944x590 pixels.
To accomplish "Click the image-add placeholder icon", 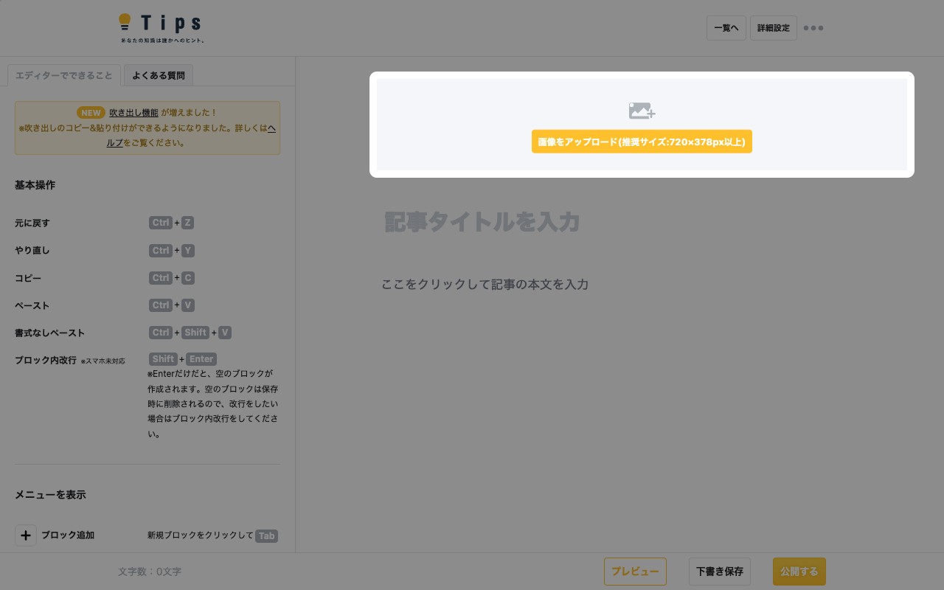I will pos(642,111).
